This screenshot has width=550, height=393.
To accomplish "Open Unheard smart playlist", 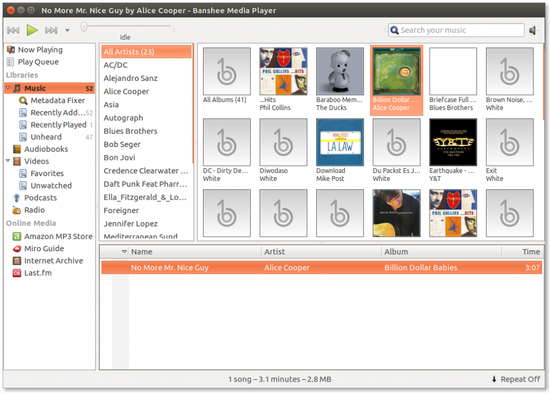I will (56, 137).
